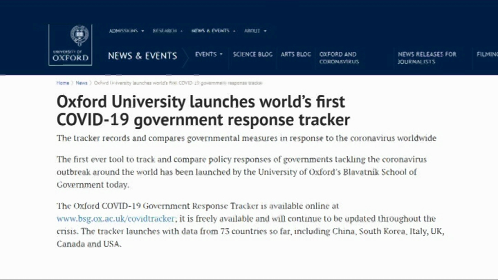Viewport: 498px width, 280px height.
Task: Expand the Research dropdown menu
Action: [167, 31]
